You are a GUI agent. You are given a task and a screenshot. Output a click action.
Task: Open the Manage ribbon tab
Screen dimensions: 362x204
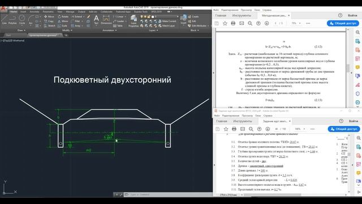(70, 11)
